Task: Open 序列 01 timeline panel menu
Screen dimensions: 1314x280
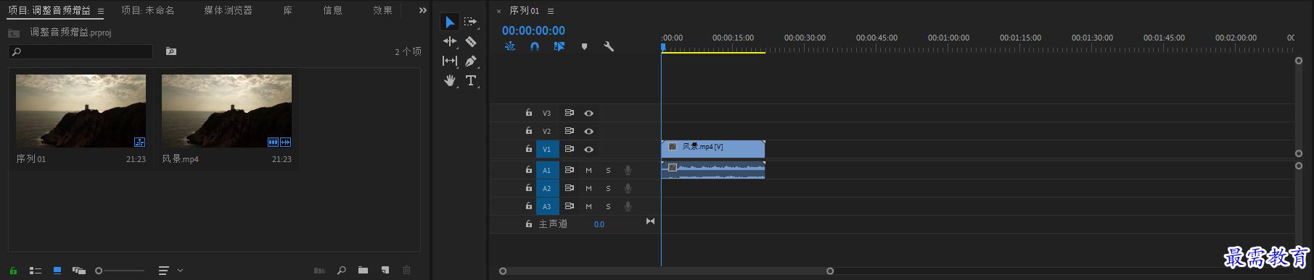Action: pos(551,11)
